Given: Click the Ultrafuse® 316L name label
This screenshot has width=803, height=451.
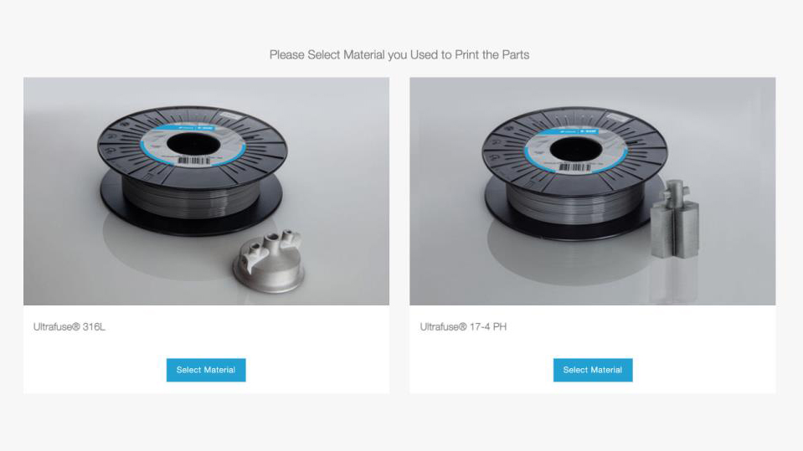Looking at the screenshot, I should click(69, 326).
